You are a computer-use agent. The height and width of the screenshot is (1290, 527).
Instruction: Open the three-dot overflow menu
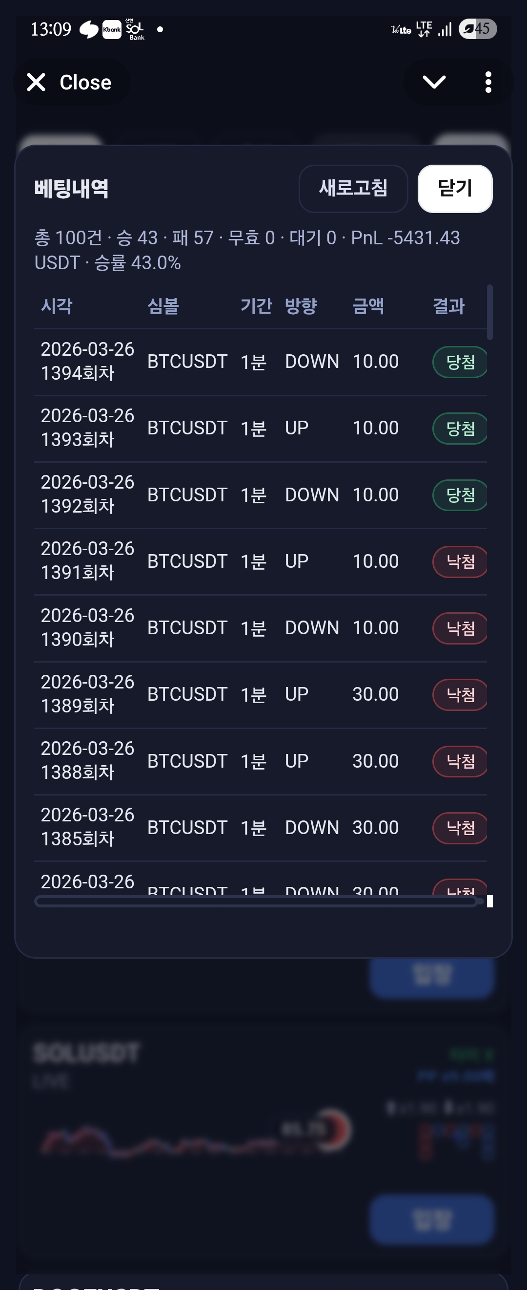point(488,82)
